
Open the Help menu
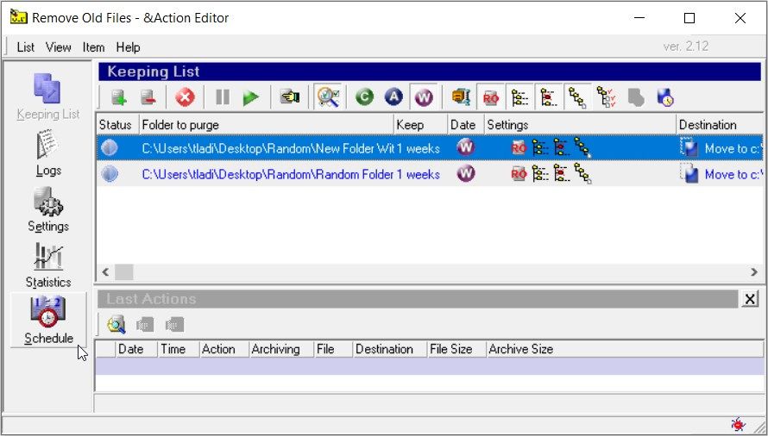129,47
